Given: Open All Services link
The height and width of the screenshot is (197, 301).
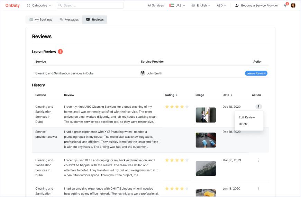Looking at the screenshot, I should (156, 6).
